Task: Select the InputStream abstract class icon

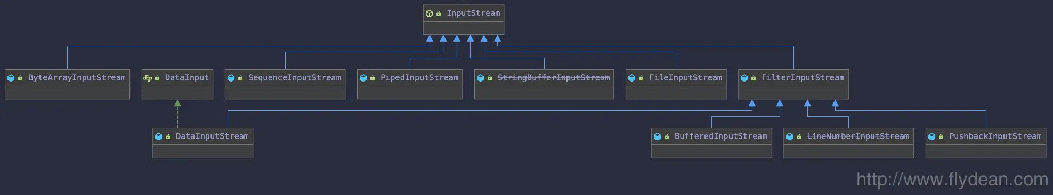Action: click(429, 13)
